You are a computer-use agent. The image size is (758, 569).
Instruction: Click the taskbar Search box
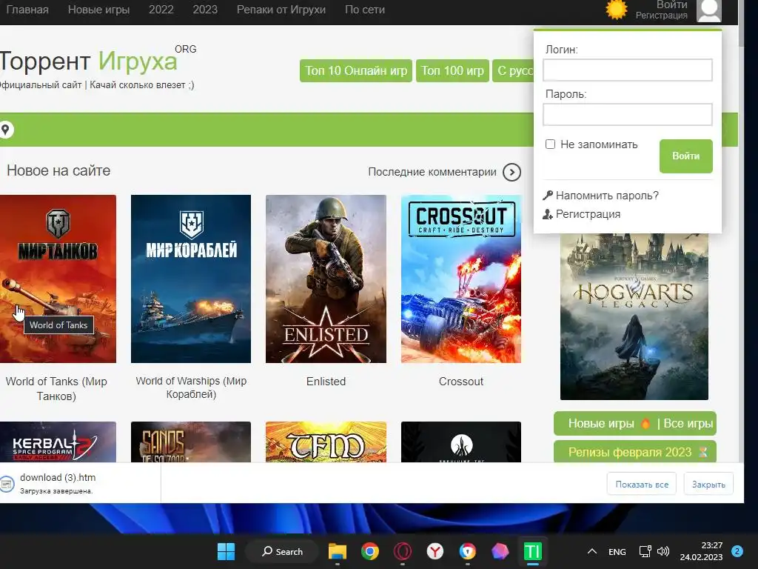point(282,551)
